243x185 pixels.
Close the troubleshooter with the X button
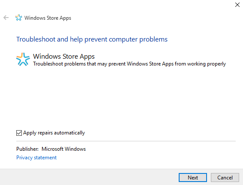237,5
